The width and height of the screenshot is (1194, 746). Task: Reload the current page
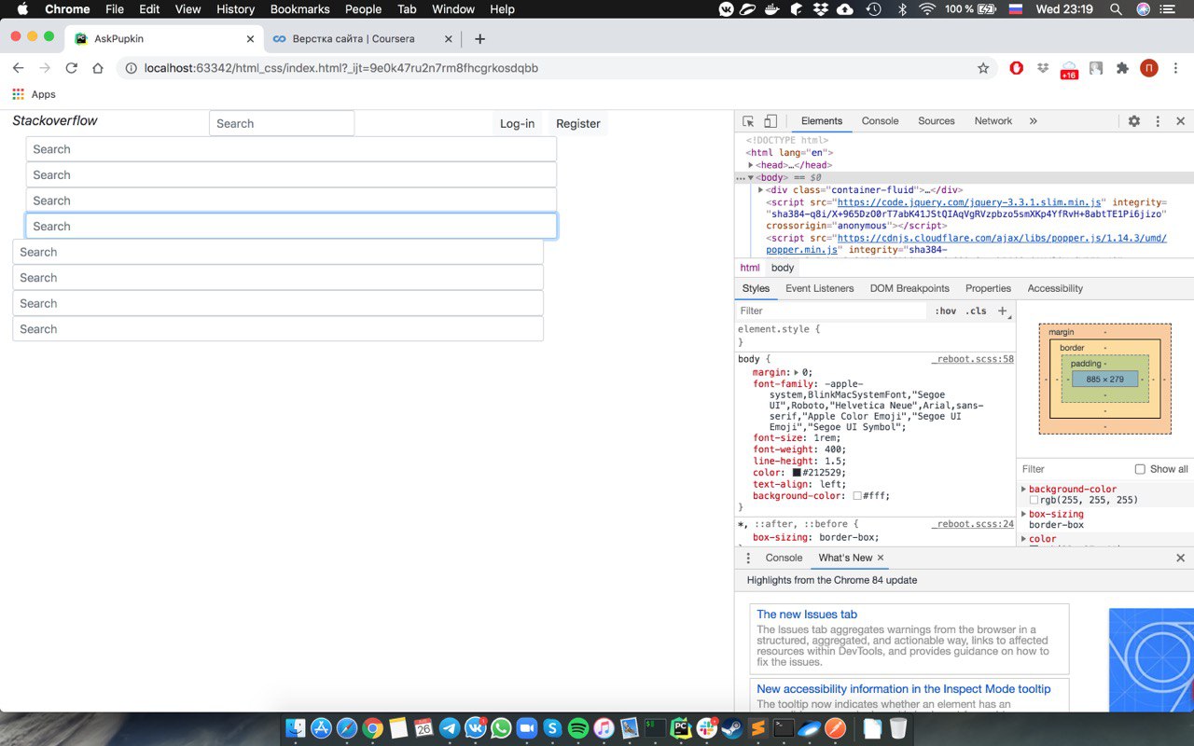pos(71,68)
